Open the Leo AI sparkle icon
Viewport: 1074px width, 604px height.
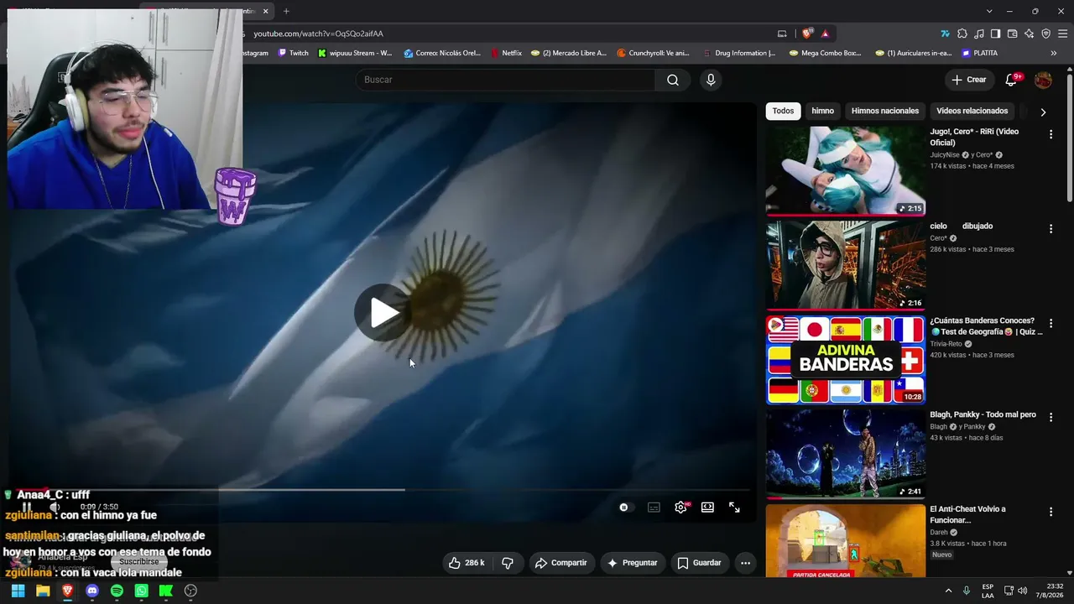click(x=1029, y=34)
